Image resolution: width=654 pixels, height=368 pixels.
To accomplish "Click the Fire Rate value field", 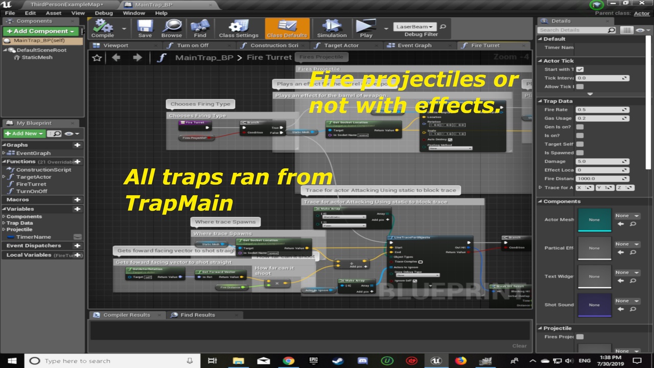I will click(x=602, y=109).
